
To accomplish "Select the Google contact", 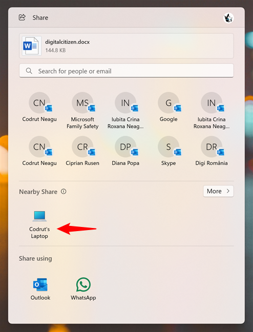I will [x=168, y=108].
